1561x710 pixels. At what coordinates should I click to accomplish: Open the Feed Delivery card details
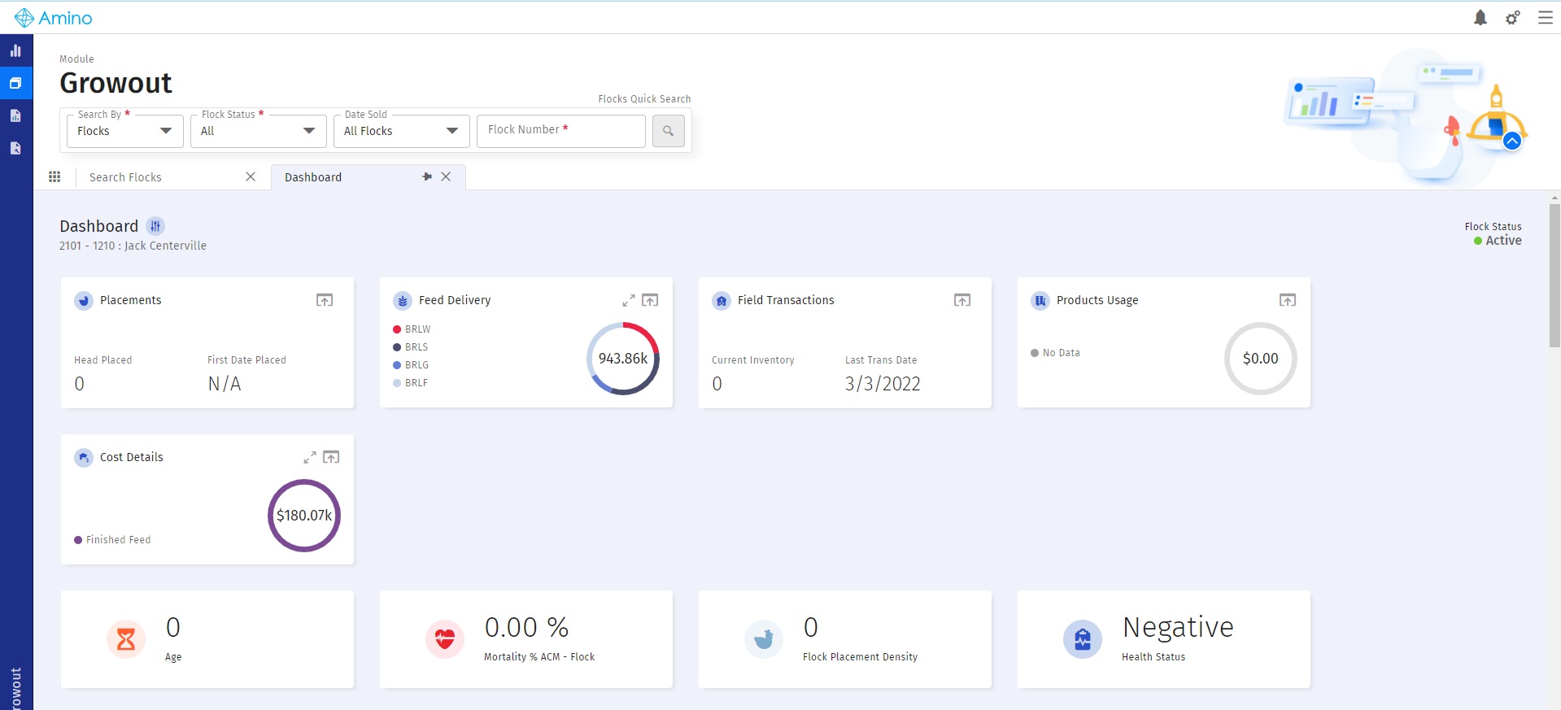coord(650,300)
